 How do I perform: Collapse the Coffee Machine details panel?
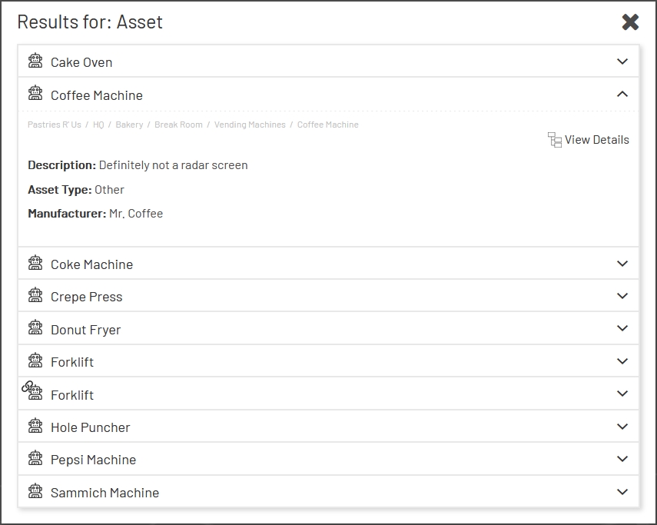tap(624, 95)
